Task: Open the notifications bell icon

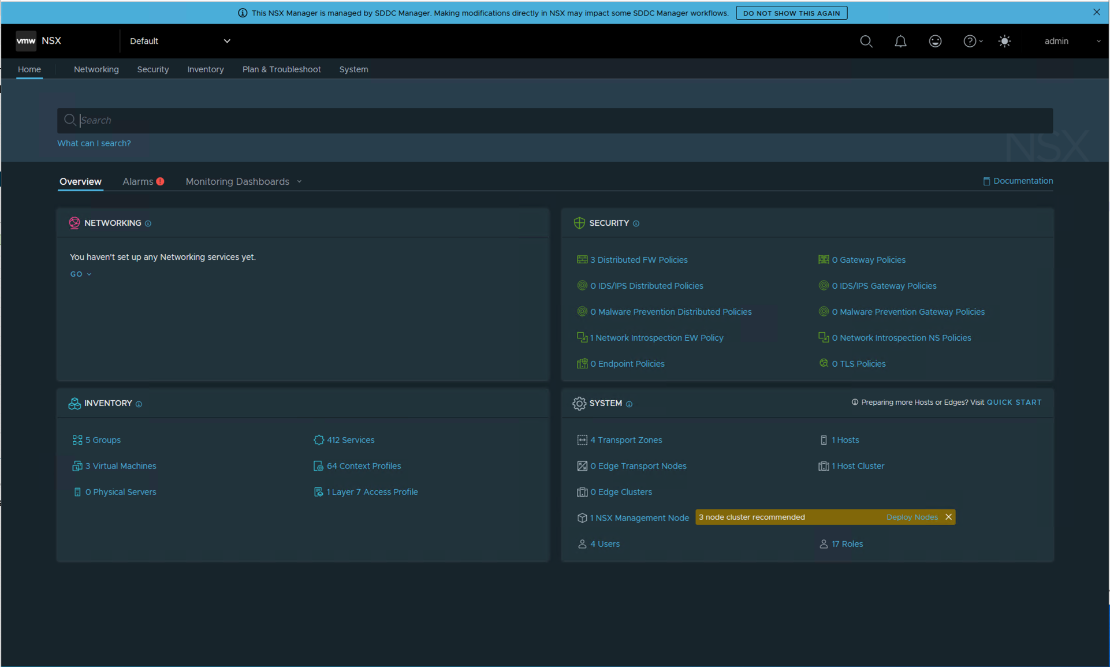Action: 901,41
